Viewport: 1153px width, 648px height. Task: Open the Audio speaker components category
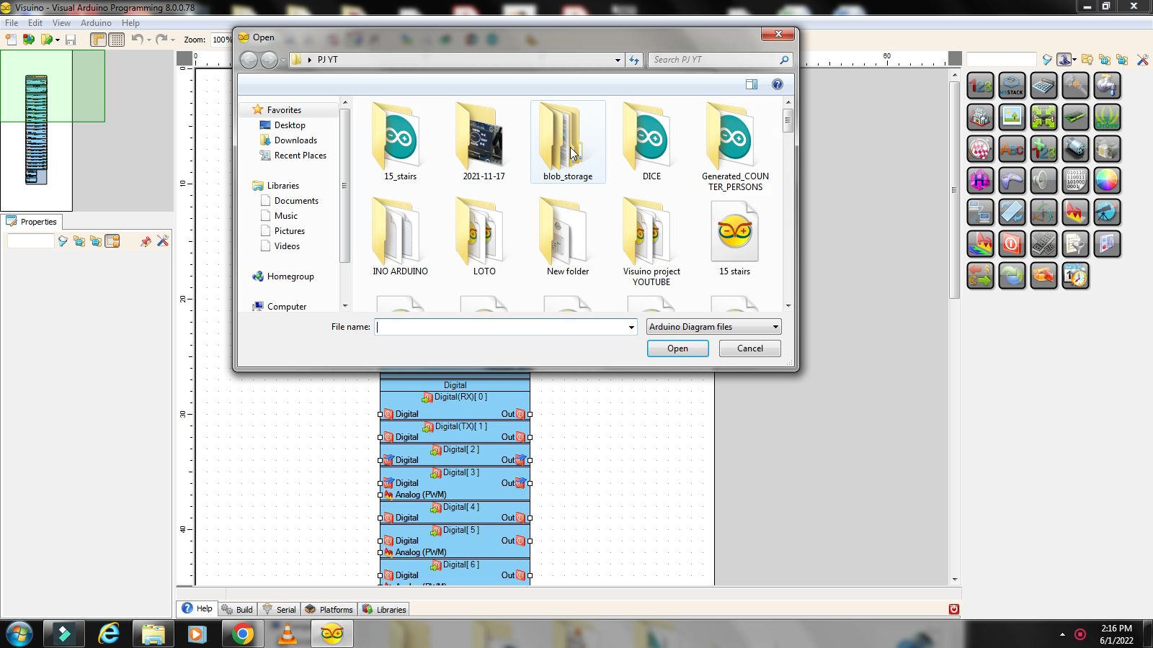pos(1043,181)
